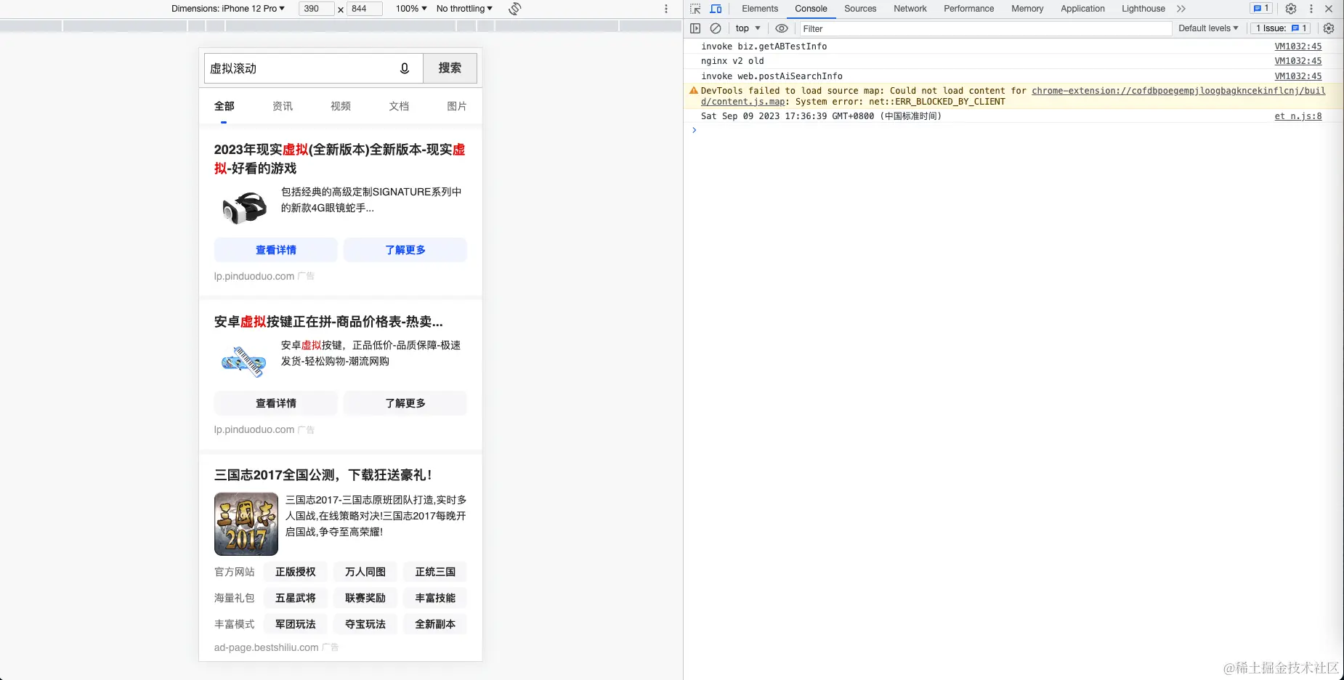The height and width of the screenshot is (680, 1344).
Task: Select the inspect element tool
Action: click(696, 9)
